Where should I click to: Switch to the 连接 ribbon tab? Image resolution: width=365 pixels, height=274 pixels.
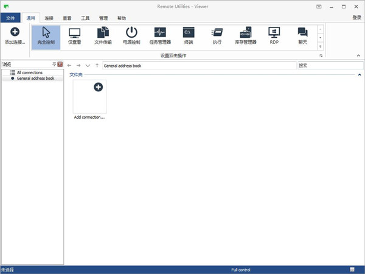point(49,18)
